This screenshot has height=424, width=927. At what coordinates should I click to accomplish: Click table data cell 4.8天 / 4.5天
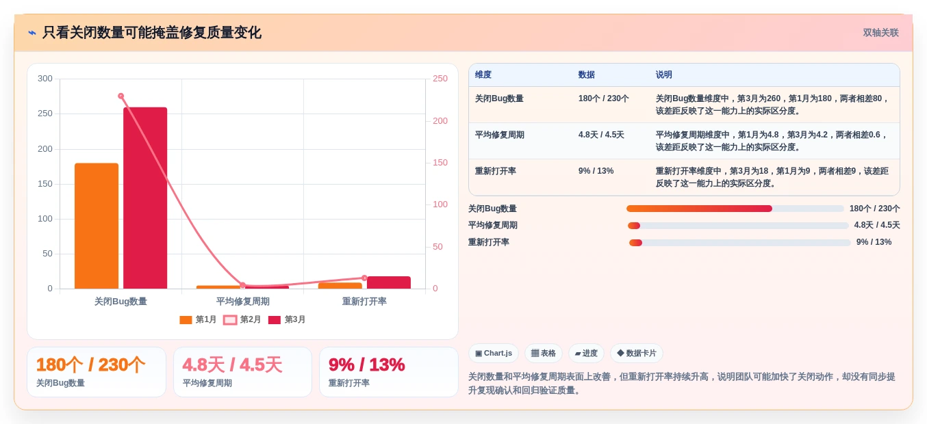coord(601,135)
